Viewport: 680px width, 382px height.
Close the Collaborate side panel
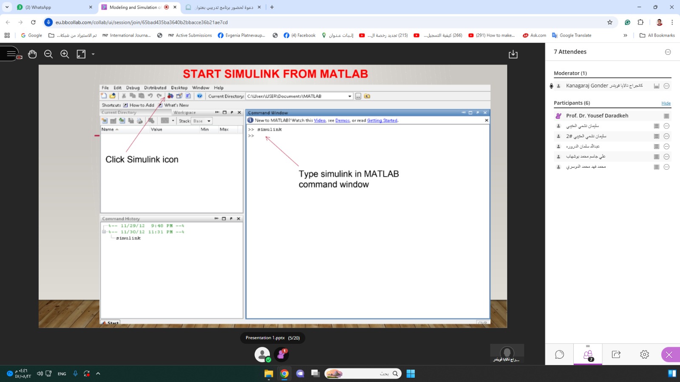669,354
